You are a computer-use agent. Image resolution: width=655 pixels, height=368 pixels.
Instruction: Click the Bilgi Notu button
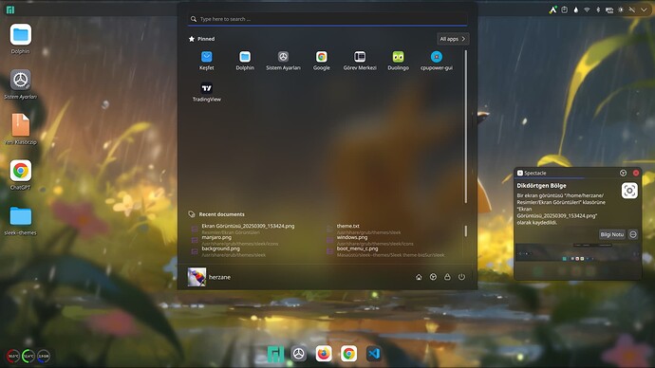pos(612,234)
